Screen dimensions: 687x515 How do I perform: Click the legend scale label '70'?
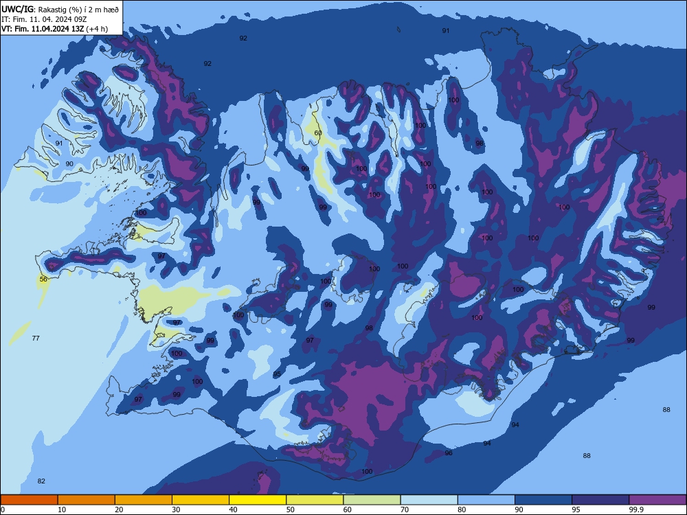pyautogui.click(x=405, y=510)
